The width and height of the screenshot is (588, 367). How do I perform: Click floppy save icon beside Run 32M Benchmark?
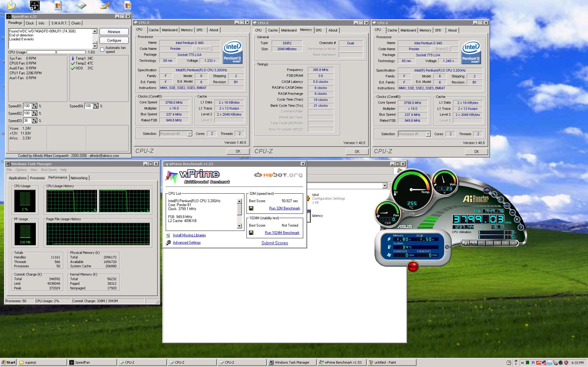point(251,208)
